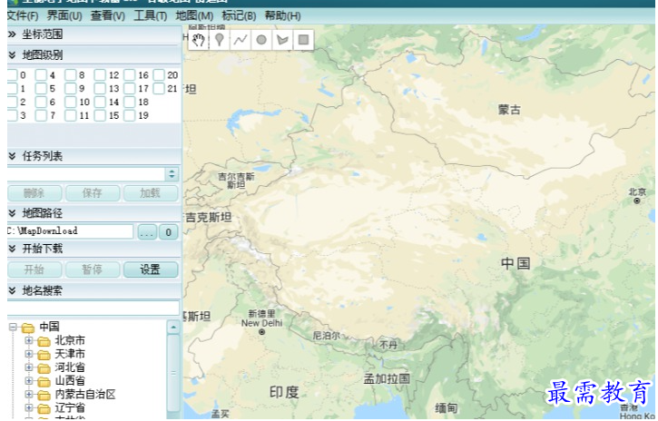Tick the level 20 checkbox
Image resolution: width=658 pixels, height=421 pixels.
(159, 75)
